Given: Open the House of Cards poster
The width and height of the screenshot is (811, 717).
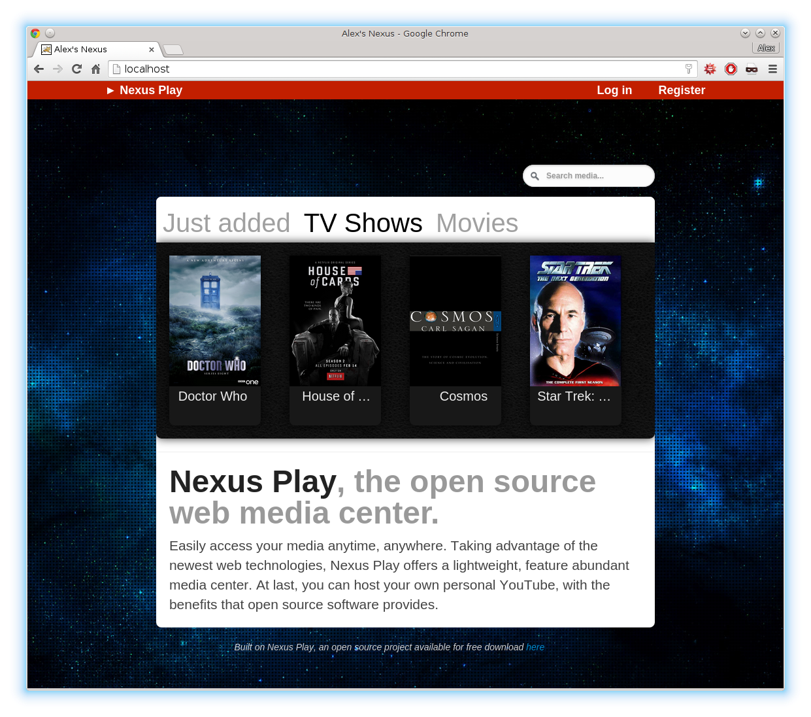Looking at the screenshot, I should coord(335,321).
